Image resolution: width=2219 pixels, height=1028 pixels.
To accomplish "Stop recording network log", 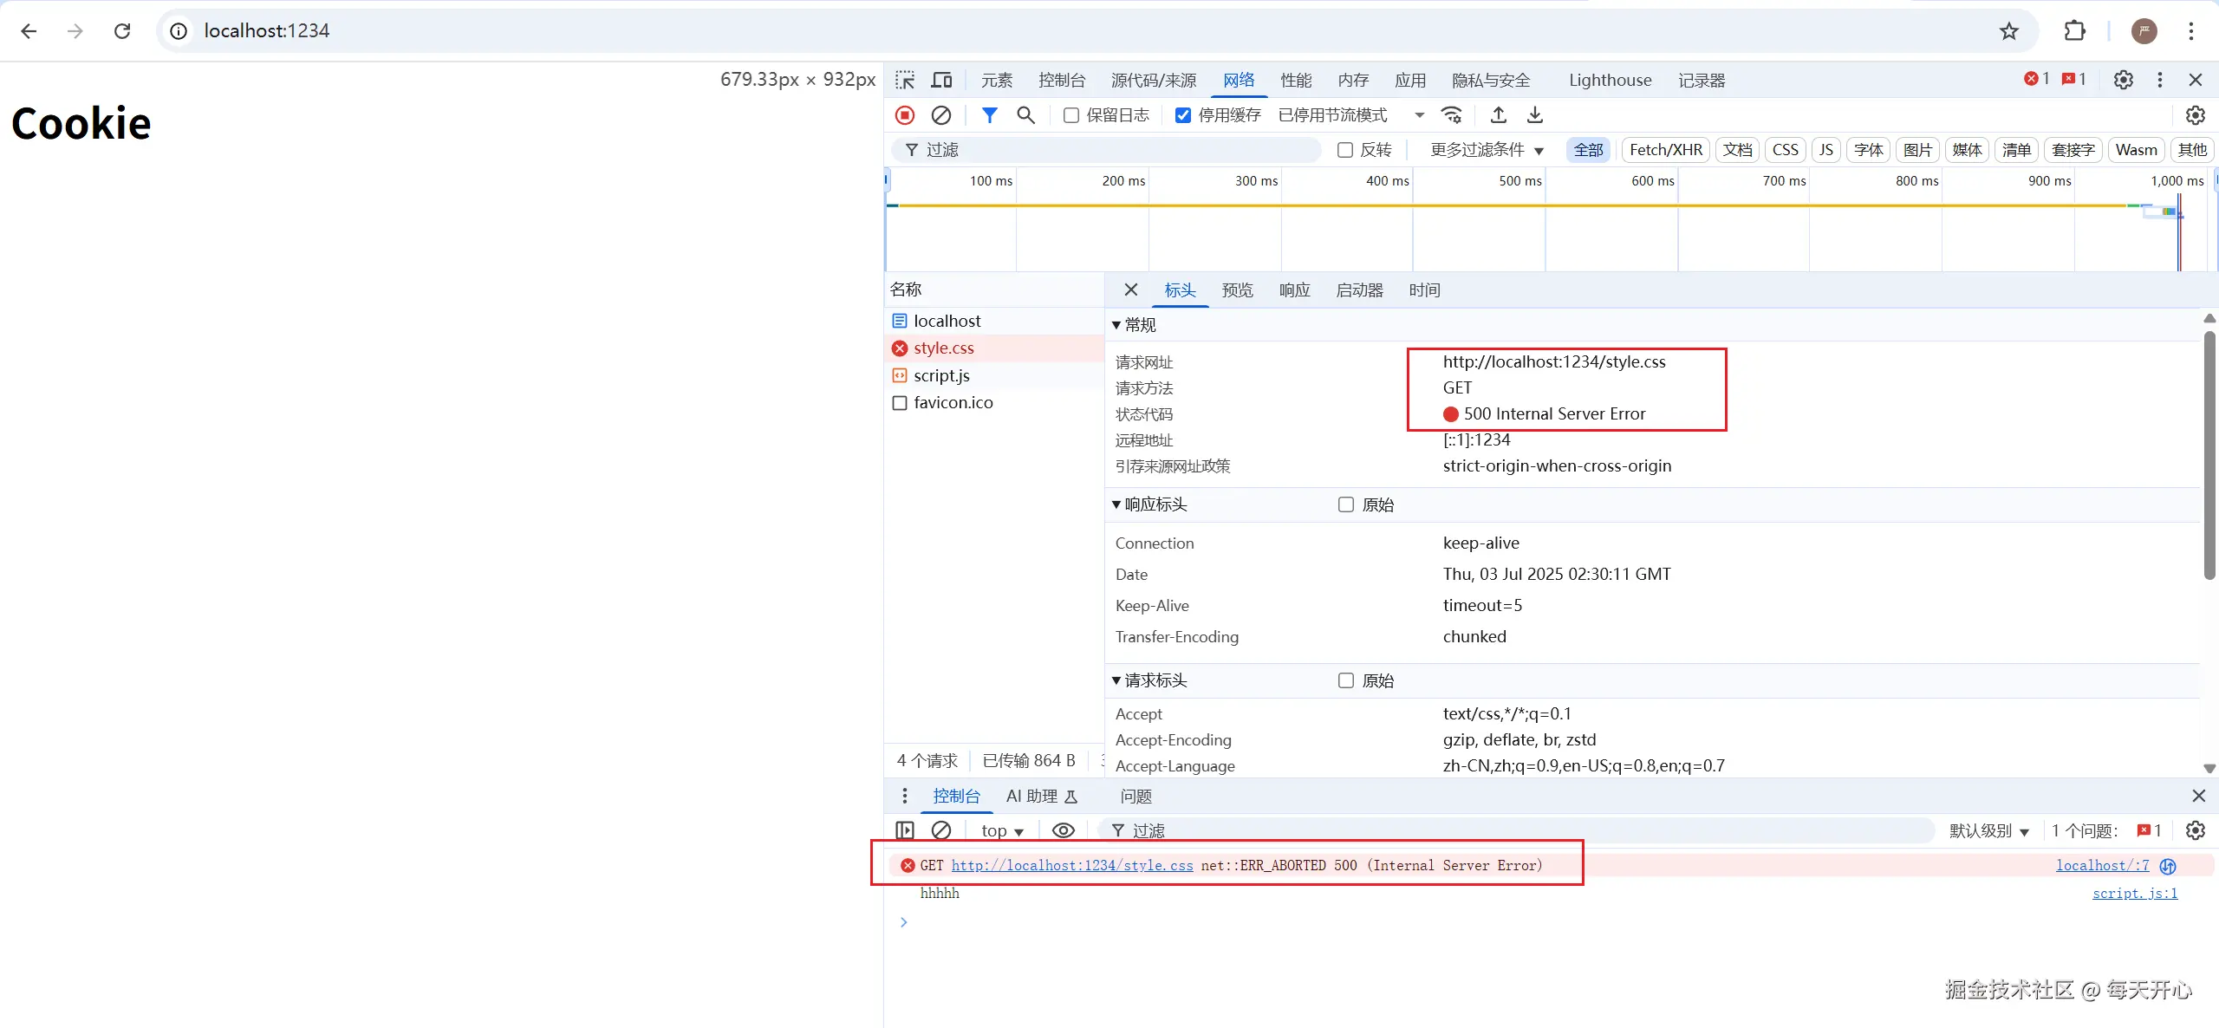I will (x=905, y=115).
